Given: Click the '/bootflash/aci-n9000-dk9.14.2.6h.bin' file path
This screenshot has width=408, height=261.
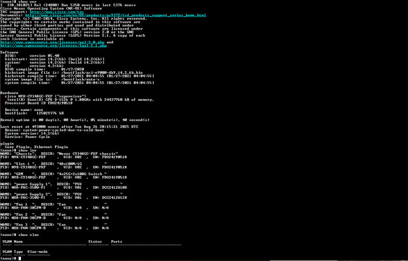Looking at the screenshot, I should pos(102,73).
